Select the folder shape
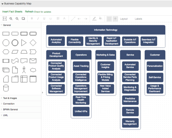The width and height of the screenshot is (172, 138). (x=15, y=79)
